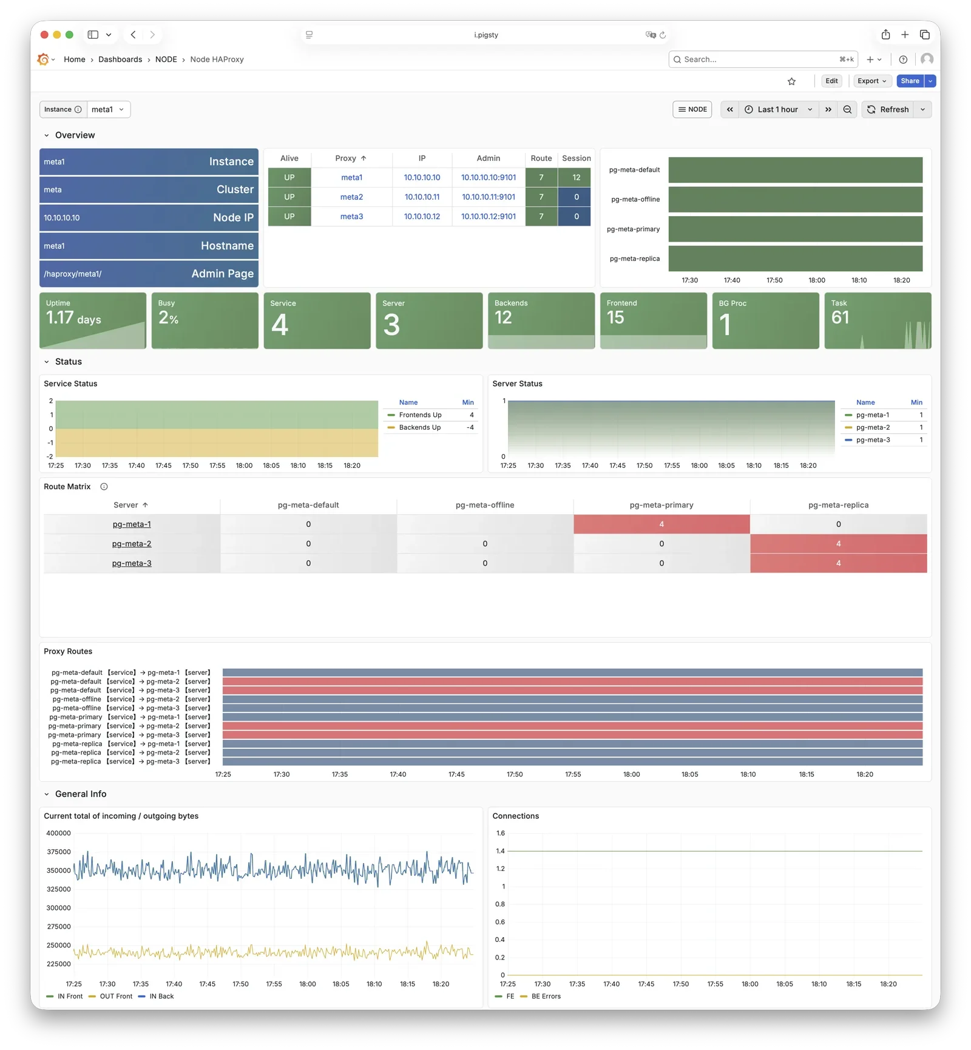Zoom out the time range with the magnifier icon
Image resolution: width=971 pixels, height=1050 pixels.
click(847, 109)
